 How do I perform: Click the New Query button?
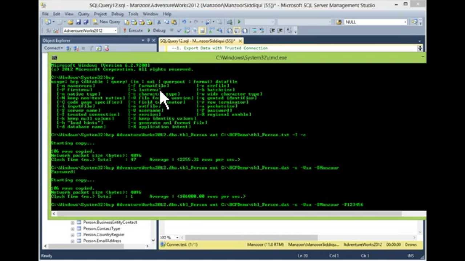point(106,22)
